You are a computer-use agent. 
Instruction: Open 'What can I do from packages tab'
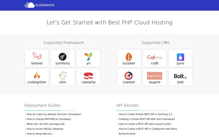(46, 124)
